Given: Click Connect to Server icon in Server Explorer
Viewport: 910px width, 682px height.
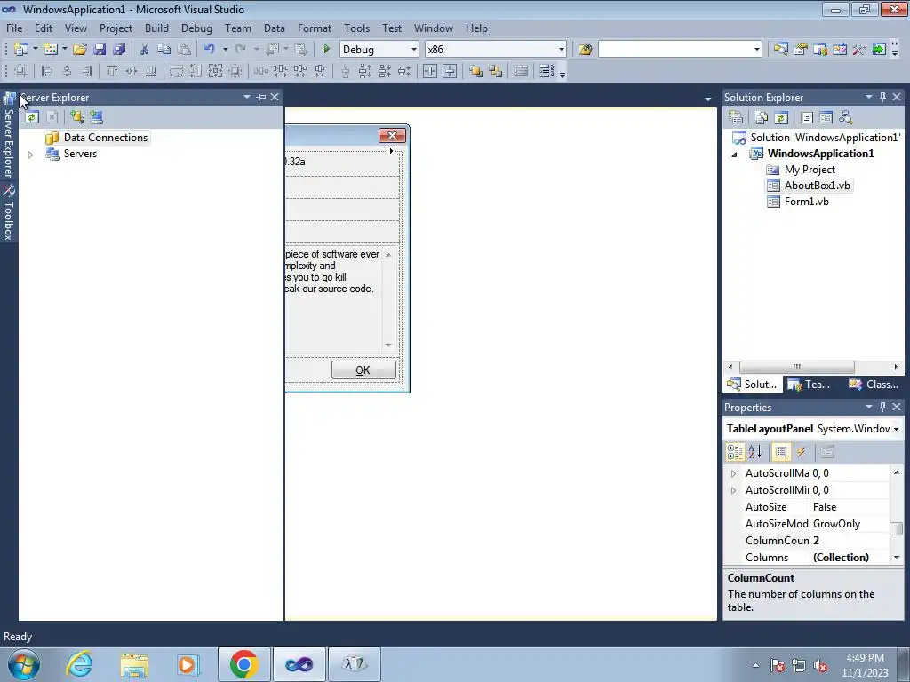Looking at the screenshot, I should (96, 117).
